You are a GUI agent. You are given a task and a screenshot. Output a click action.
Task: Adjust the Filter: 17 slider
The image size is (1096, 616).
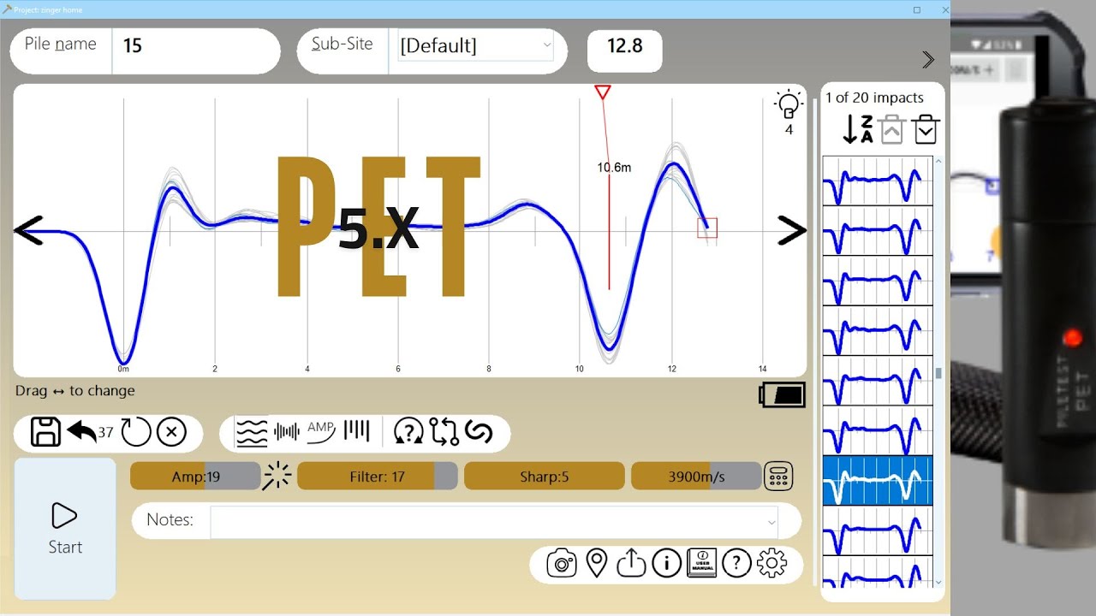coord(378,476)
